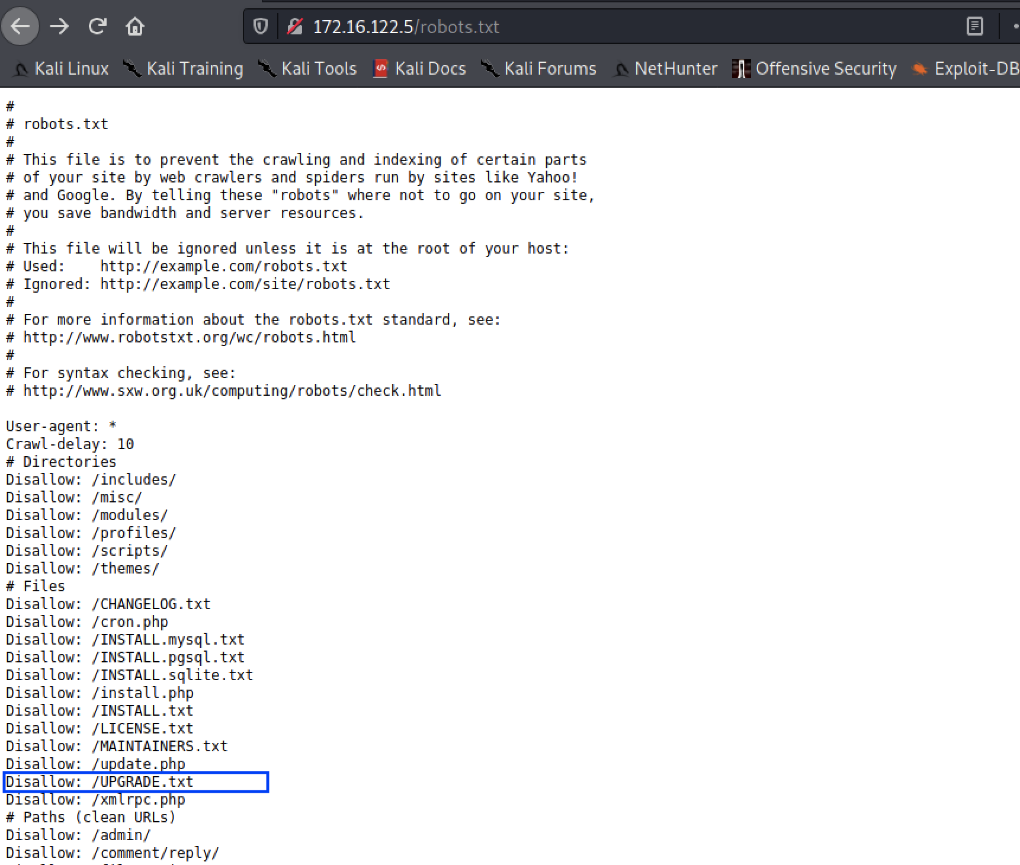
Task: Select the 'Disallow: /misc/' line
Action: coord(74,497)
